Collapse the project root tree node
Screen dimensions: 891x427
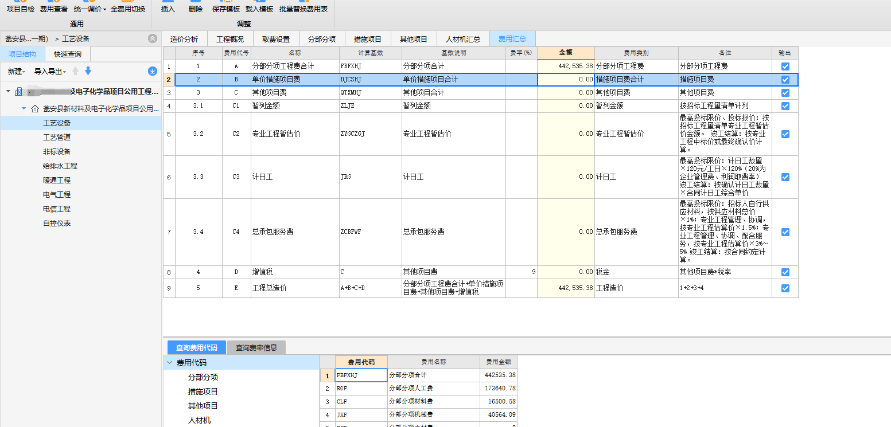(x=8, y=92)
